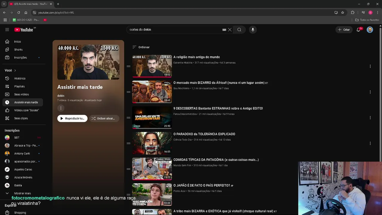
Task: Open the account avatar menu
Action: [370, 30]
